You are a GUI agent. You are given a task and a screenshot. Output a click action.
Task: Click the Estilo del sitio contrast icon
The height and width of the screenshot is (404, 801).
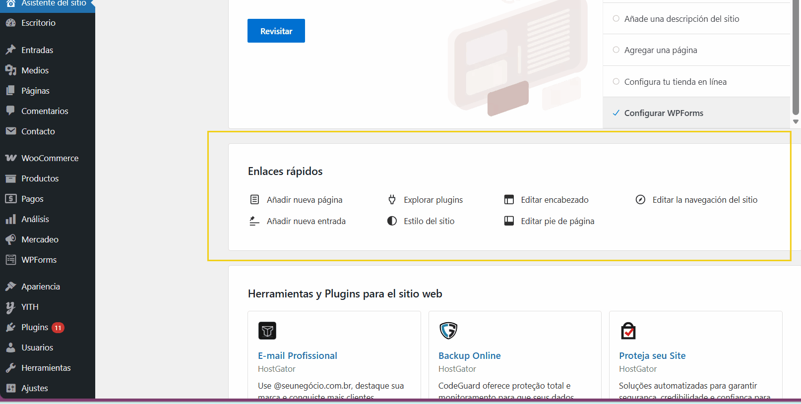click(392, 221)
